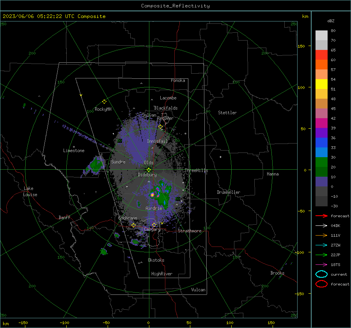The height and width of the screenshot is (328, 351).
Task: Click the light blue swatch above 30 dBZ
Action: coord(321,152)
